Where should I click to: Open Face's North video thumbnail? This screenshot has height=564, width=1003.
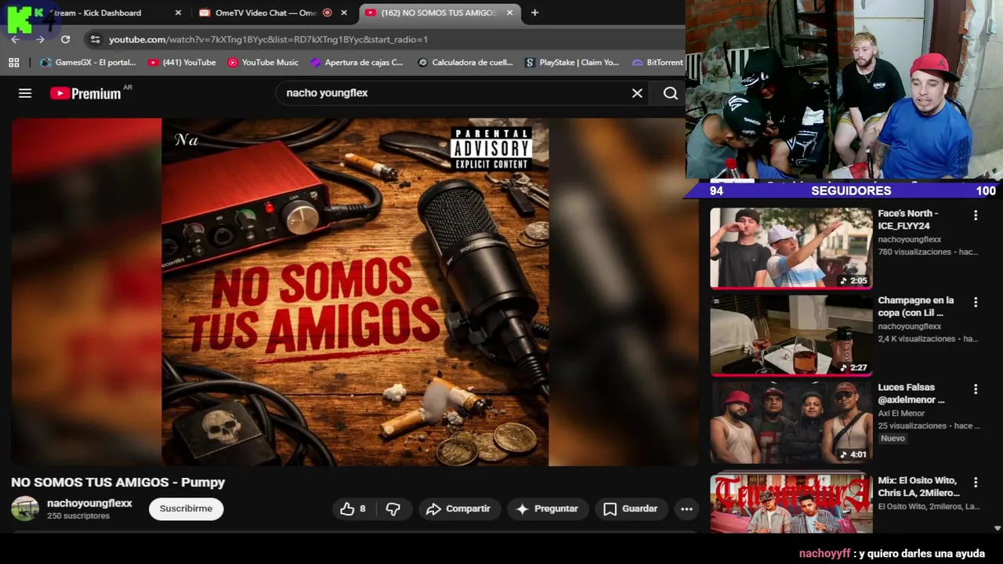(791, 248)
